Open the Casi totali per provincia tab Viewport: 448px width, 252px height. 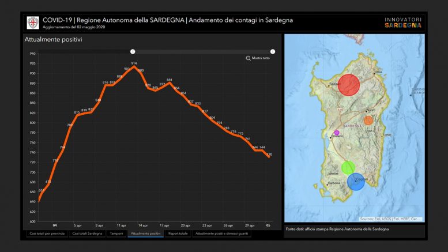46,234
